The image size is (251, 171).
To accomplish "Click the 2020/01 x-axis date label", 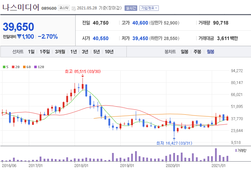I will point(173,166).
